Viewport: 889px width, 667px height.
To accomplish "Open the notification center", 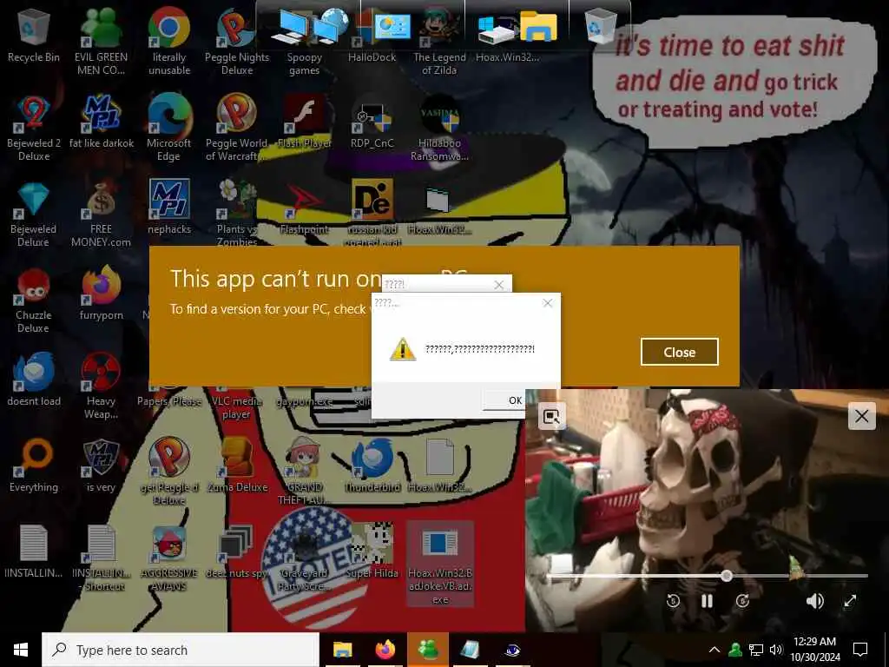I will click(x=860, y=650).
